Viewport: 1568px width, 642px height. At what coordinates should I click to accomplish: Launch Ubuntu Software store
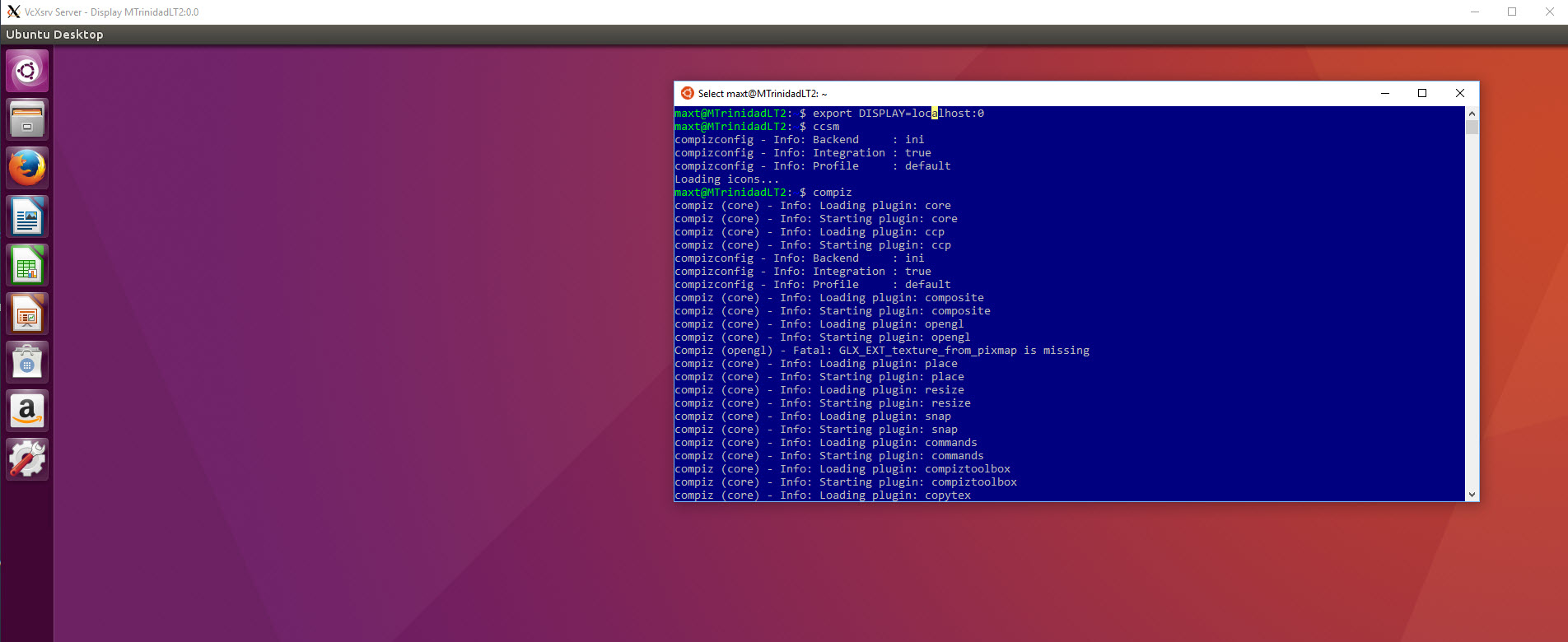pyautogui.click(x=27, y=362)
